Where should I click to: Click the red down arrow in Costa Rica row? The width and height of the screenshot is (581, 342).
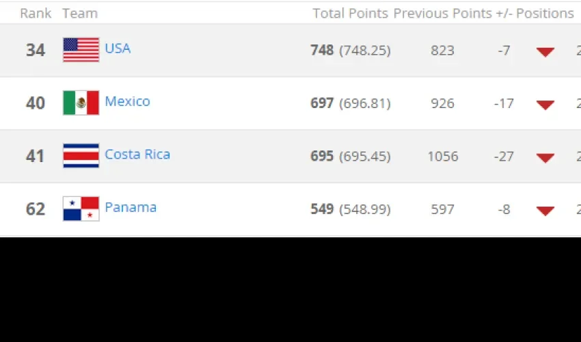point(545,158)
